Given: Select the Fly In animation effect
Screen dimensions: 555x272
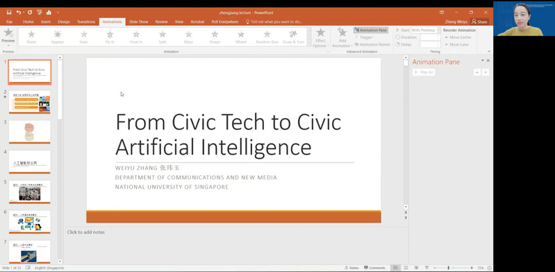Looking at the screenshot, I should point(110,37).
